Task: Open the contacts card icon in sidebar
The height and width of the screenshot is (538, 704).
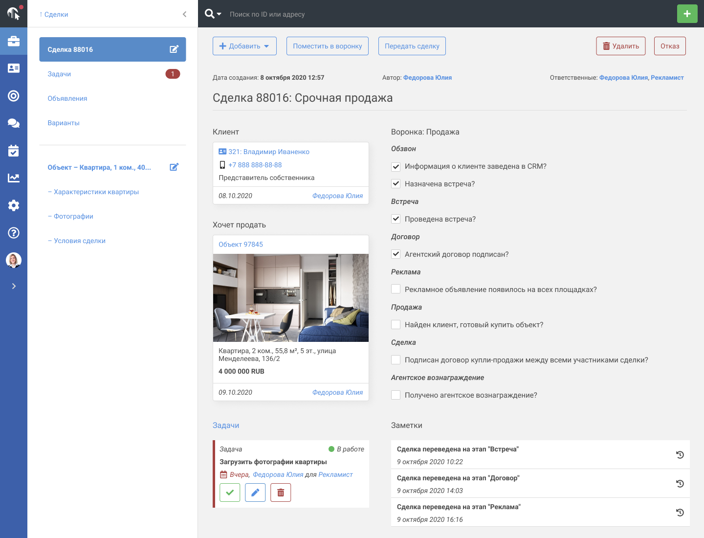Action: (14, 68)
